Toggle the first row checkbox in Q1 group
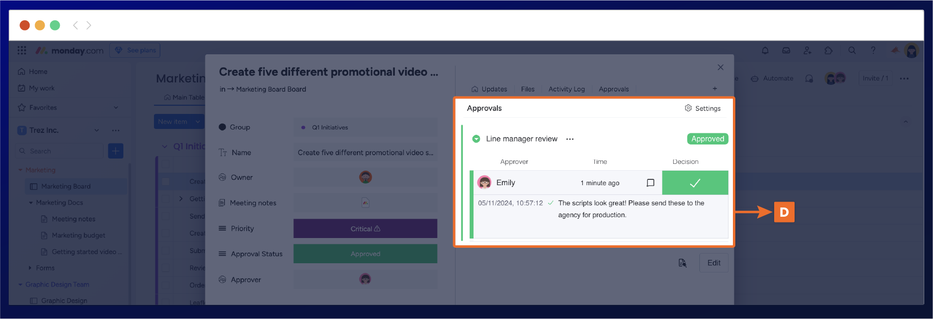This screenshot has height=319, width=933. [166, 181]
